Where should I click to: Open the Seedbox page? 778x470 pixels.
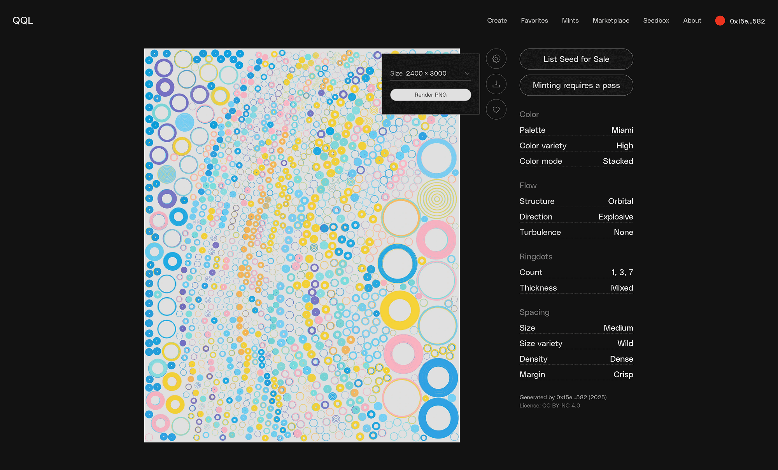pyautogui.click(x=656, y=21)
